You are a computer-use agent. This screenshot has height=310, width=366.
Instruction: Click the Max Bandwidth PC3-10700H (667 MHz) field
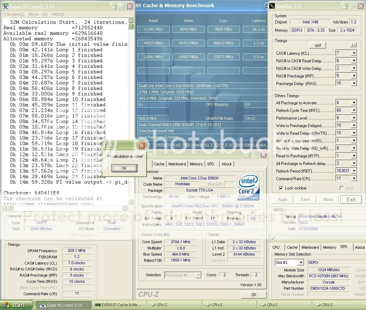tap(329, 276)
